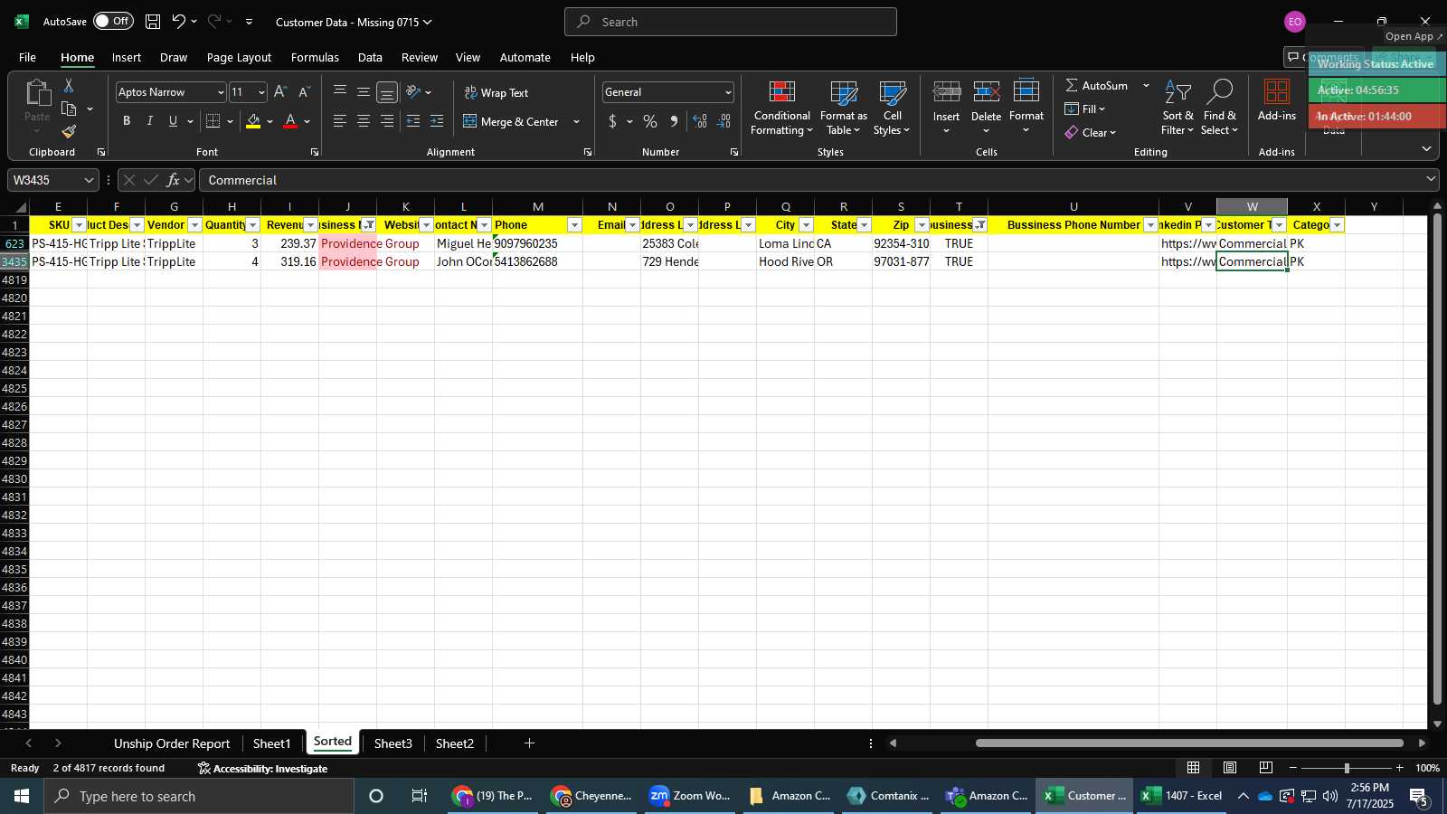Click Increase Indent icon
1447x814 pixels.
(437, 121)
